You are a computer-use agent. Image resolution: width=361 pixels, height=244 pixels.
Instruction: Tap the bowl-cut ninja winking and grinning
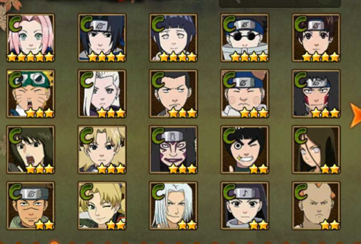point(245,150)
